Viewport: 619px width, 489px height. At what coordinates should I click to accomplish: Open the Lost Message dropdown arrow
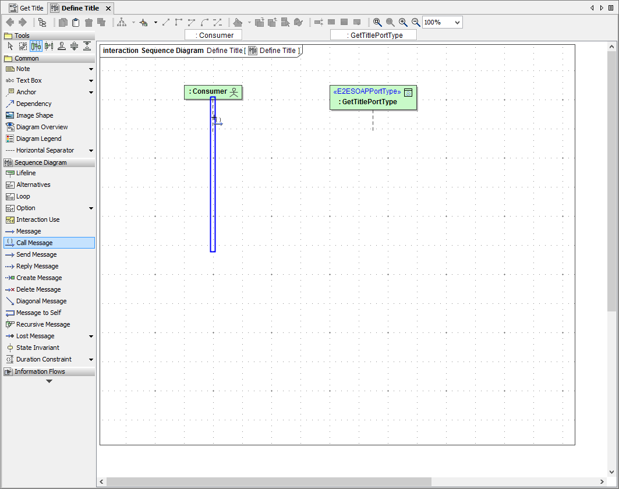tap(91, 336)
